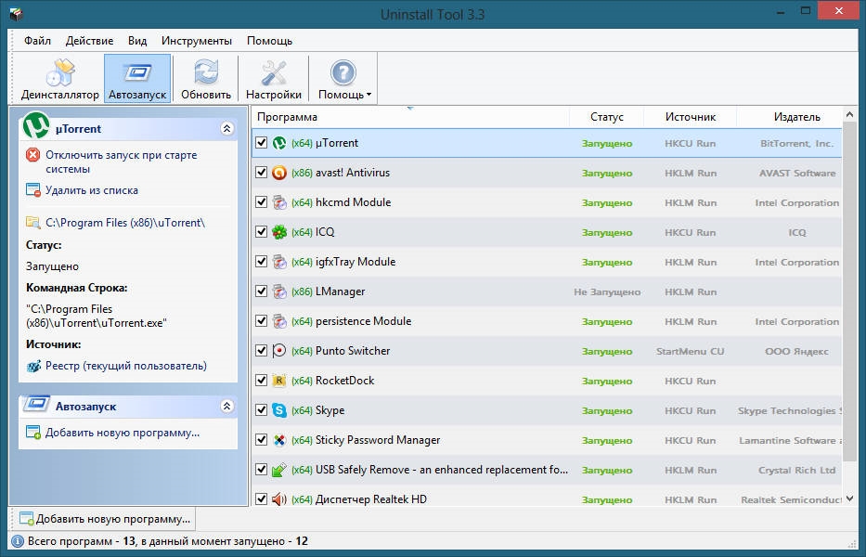The height and width of the screenshot is (557, 866).
Task: Click the vertical scrollbar thumb
Action: [849, 290]
